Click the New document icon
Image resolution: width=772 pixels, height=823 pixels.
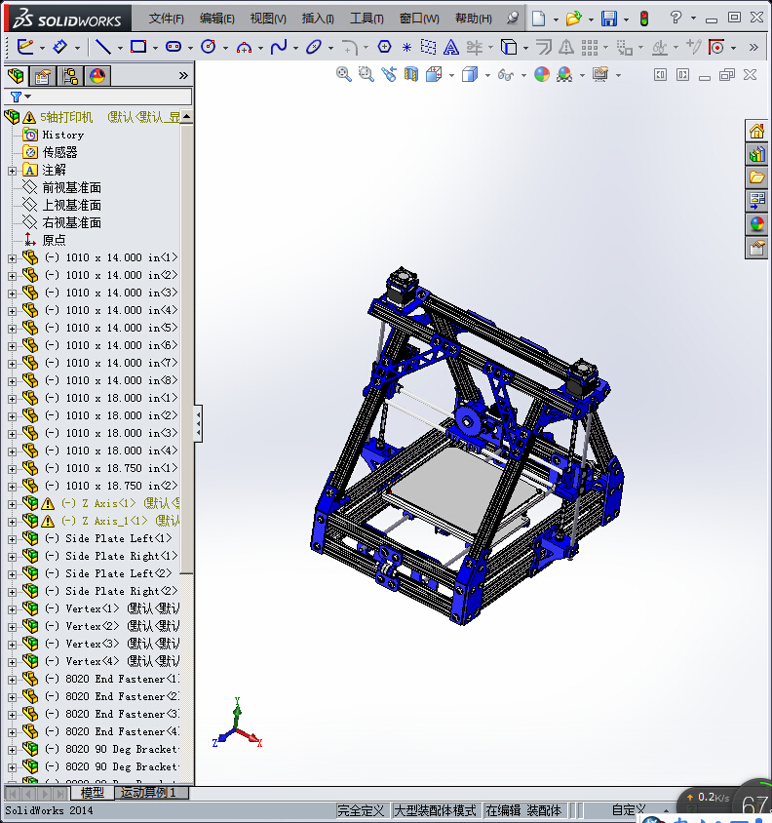pyautogui.click(x=538, y=19)
